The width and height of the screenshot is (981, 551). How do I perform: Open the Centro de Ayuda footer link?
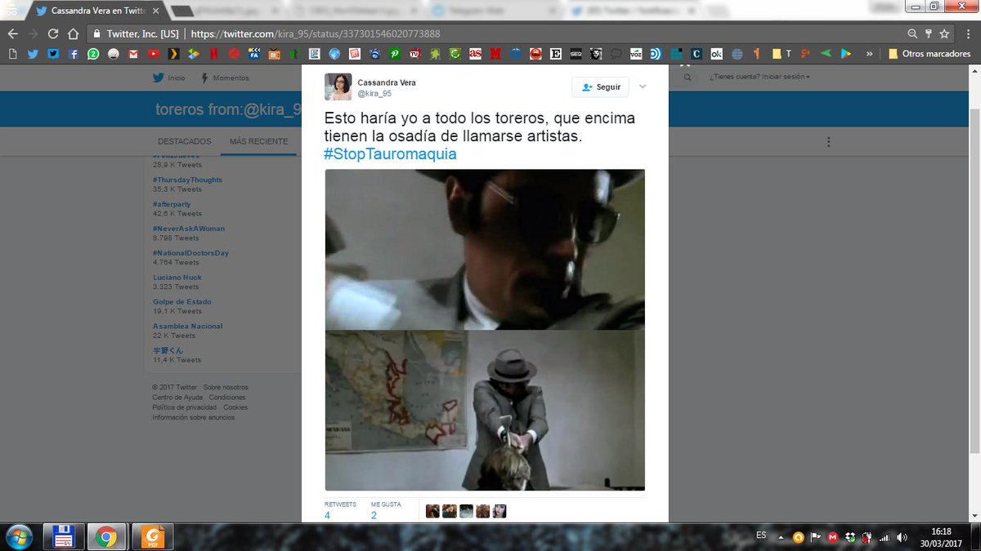coord(177,398)
